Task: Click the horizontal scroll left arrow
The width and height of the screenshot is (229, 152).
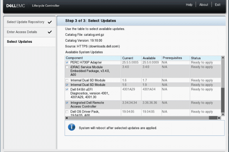Action: click(66, 118)
